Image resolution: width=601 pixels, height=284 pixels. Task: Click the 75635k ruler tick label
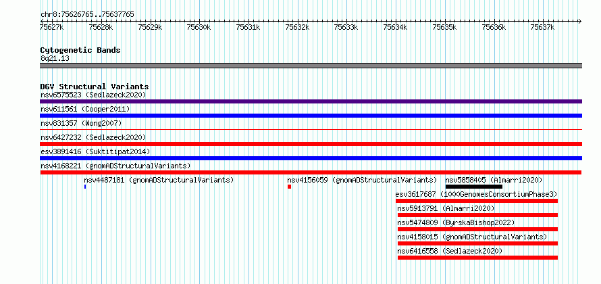coord(444,27)
